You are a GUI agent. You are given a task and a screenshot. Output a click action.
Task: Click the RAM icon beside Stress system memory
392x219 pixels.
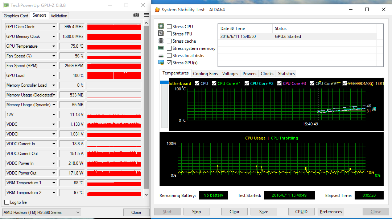pos(161,48)
